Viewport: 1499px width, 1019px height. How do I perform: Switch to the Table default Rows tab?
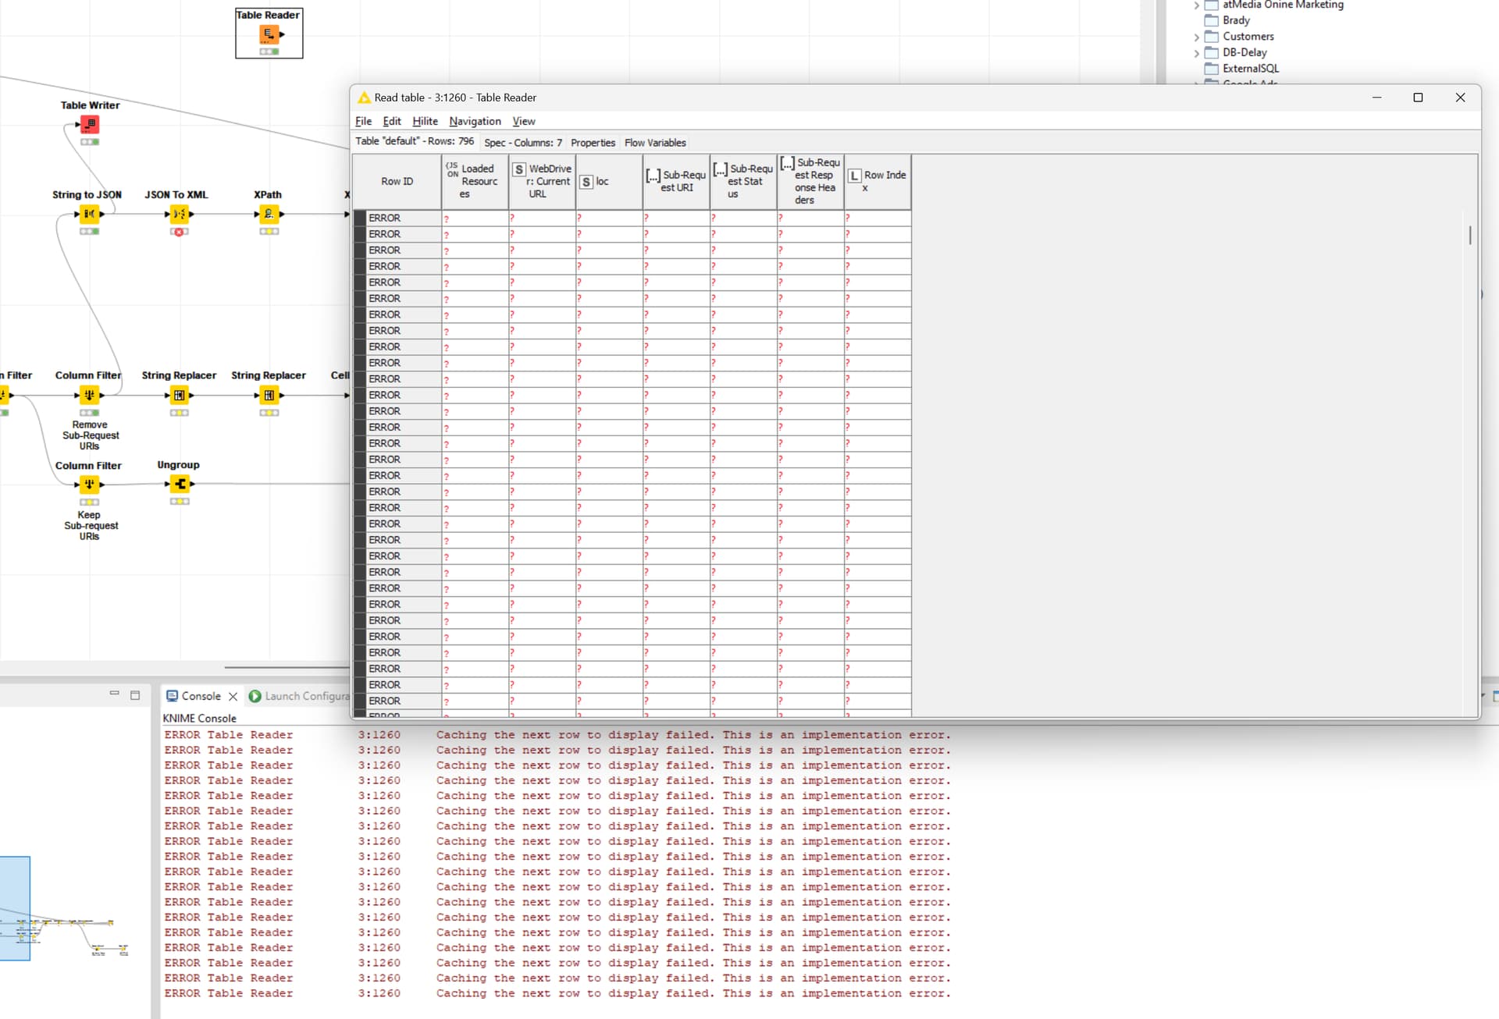tap(415, 141)
